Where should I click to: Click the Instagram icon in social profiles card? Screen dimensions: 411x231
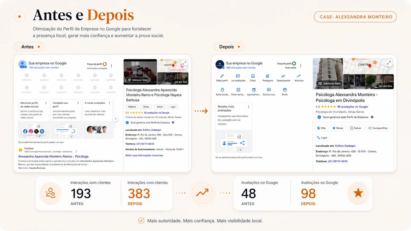[30, 131]
